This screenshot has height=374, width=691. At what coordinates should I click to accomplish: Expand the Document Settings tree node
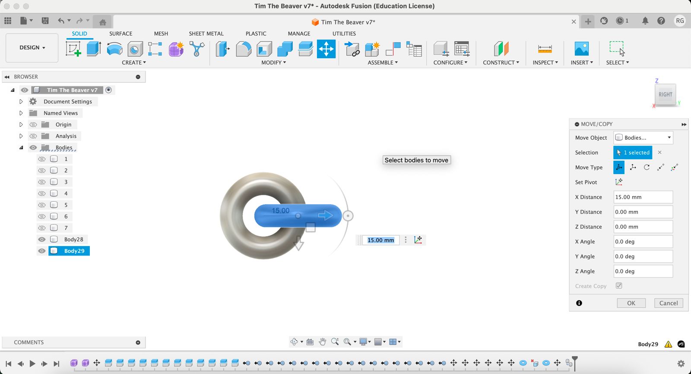point(21,102)
